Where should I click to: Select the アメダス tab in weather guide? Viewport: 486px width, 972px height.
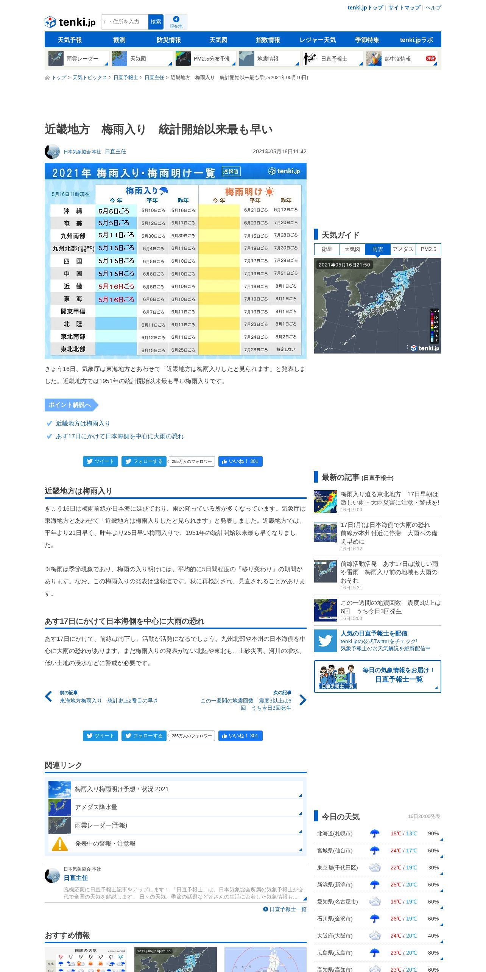403,249
